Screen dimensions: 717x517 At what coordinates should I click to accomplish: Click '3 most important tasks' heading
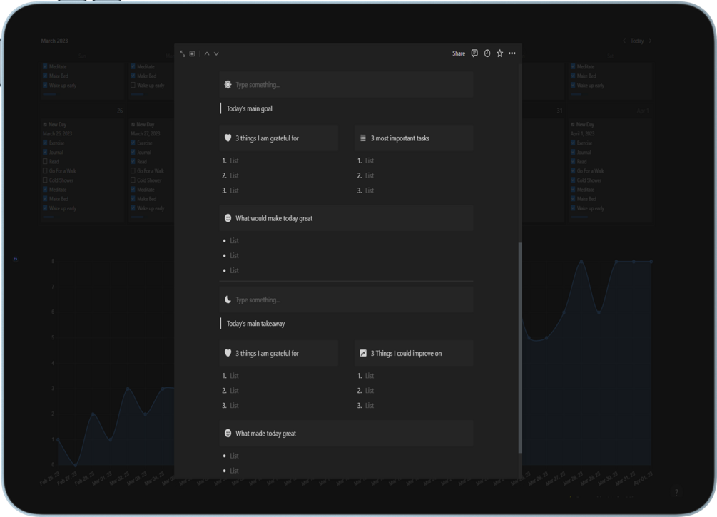(400, 138)
